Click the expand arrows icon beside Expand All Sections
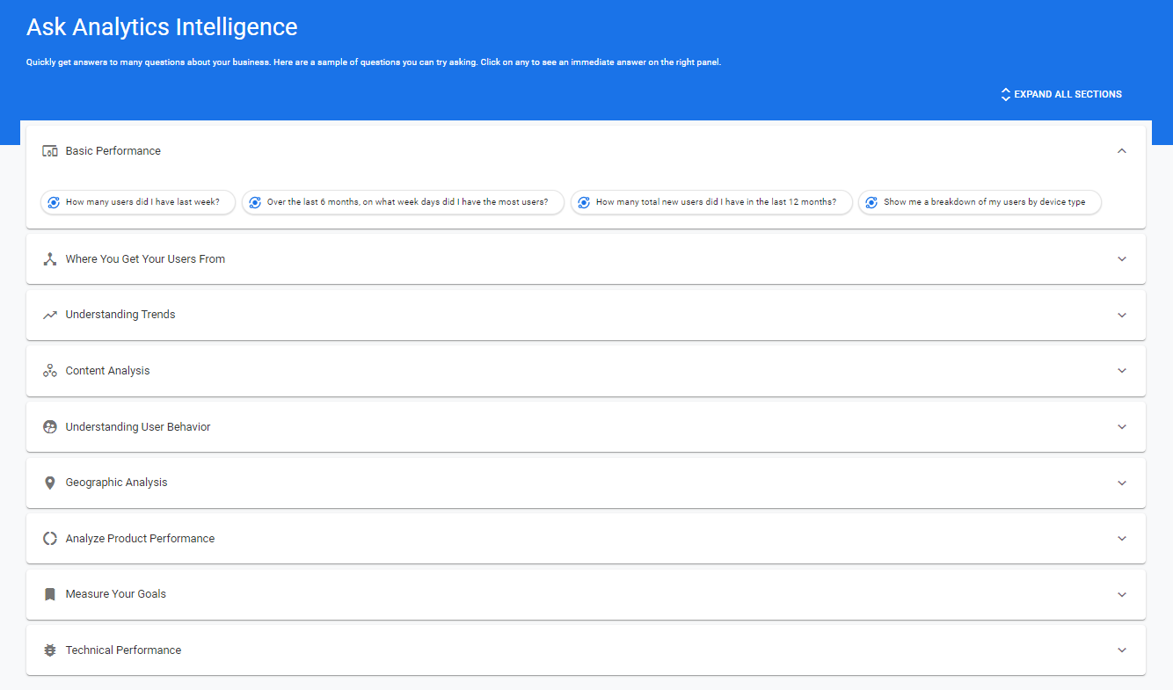 (x=1006, y=94)
